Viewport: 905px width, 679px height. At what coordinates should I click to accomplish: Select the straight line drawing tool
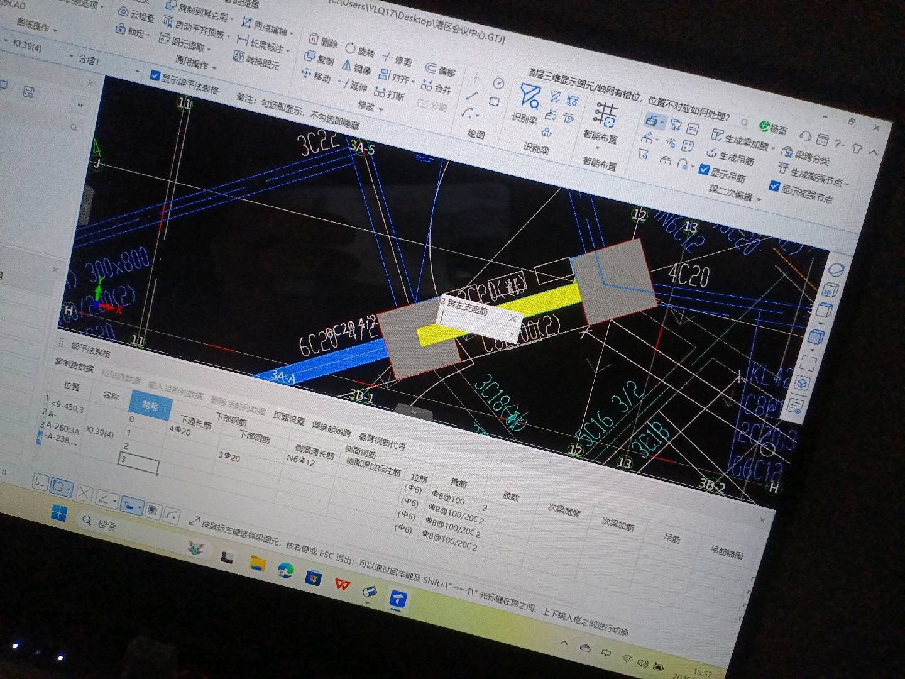(x=472, y=96)
